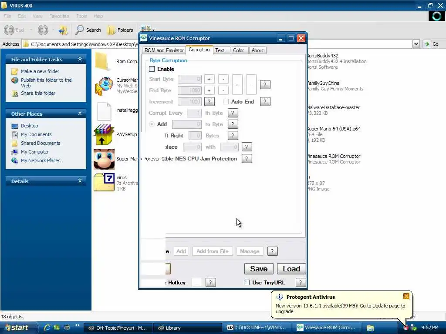The width and height of the screenshot is (446, 334).
Task: Open My Computer from Other Places
Action: click(x=35, y=152)
